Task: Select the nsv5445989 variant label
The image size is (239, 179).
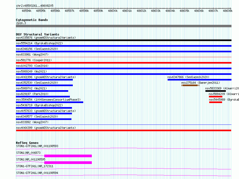Action: pos(224,100)
